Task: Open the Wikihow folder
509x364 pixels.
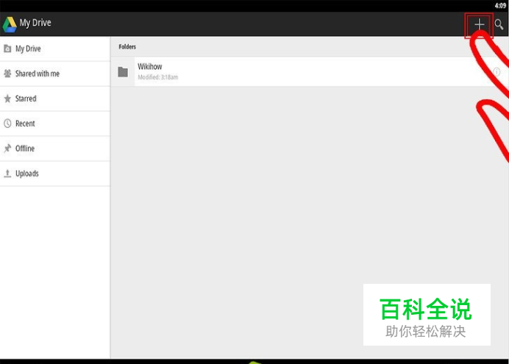Action: [310, 72]
